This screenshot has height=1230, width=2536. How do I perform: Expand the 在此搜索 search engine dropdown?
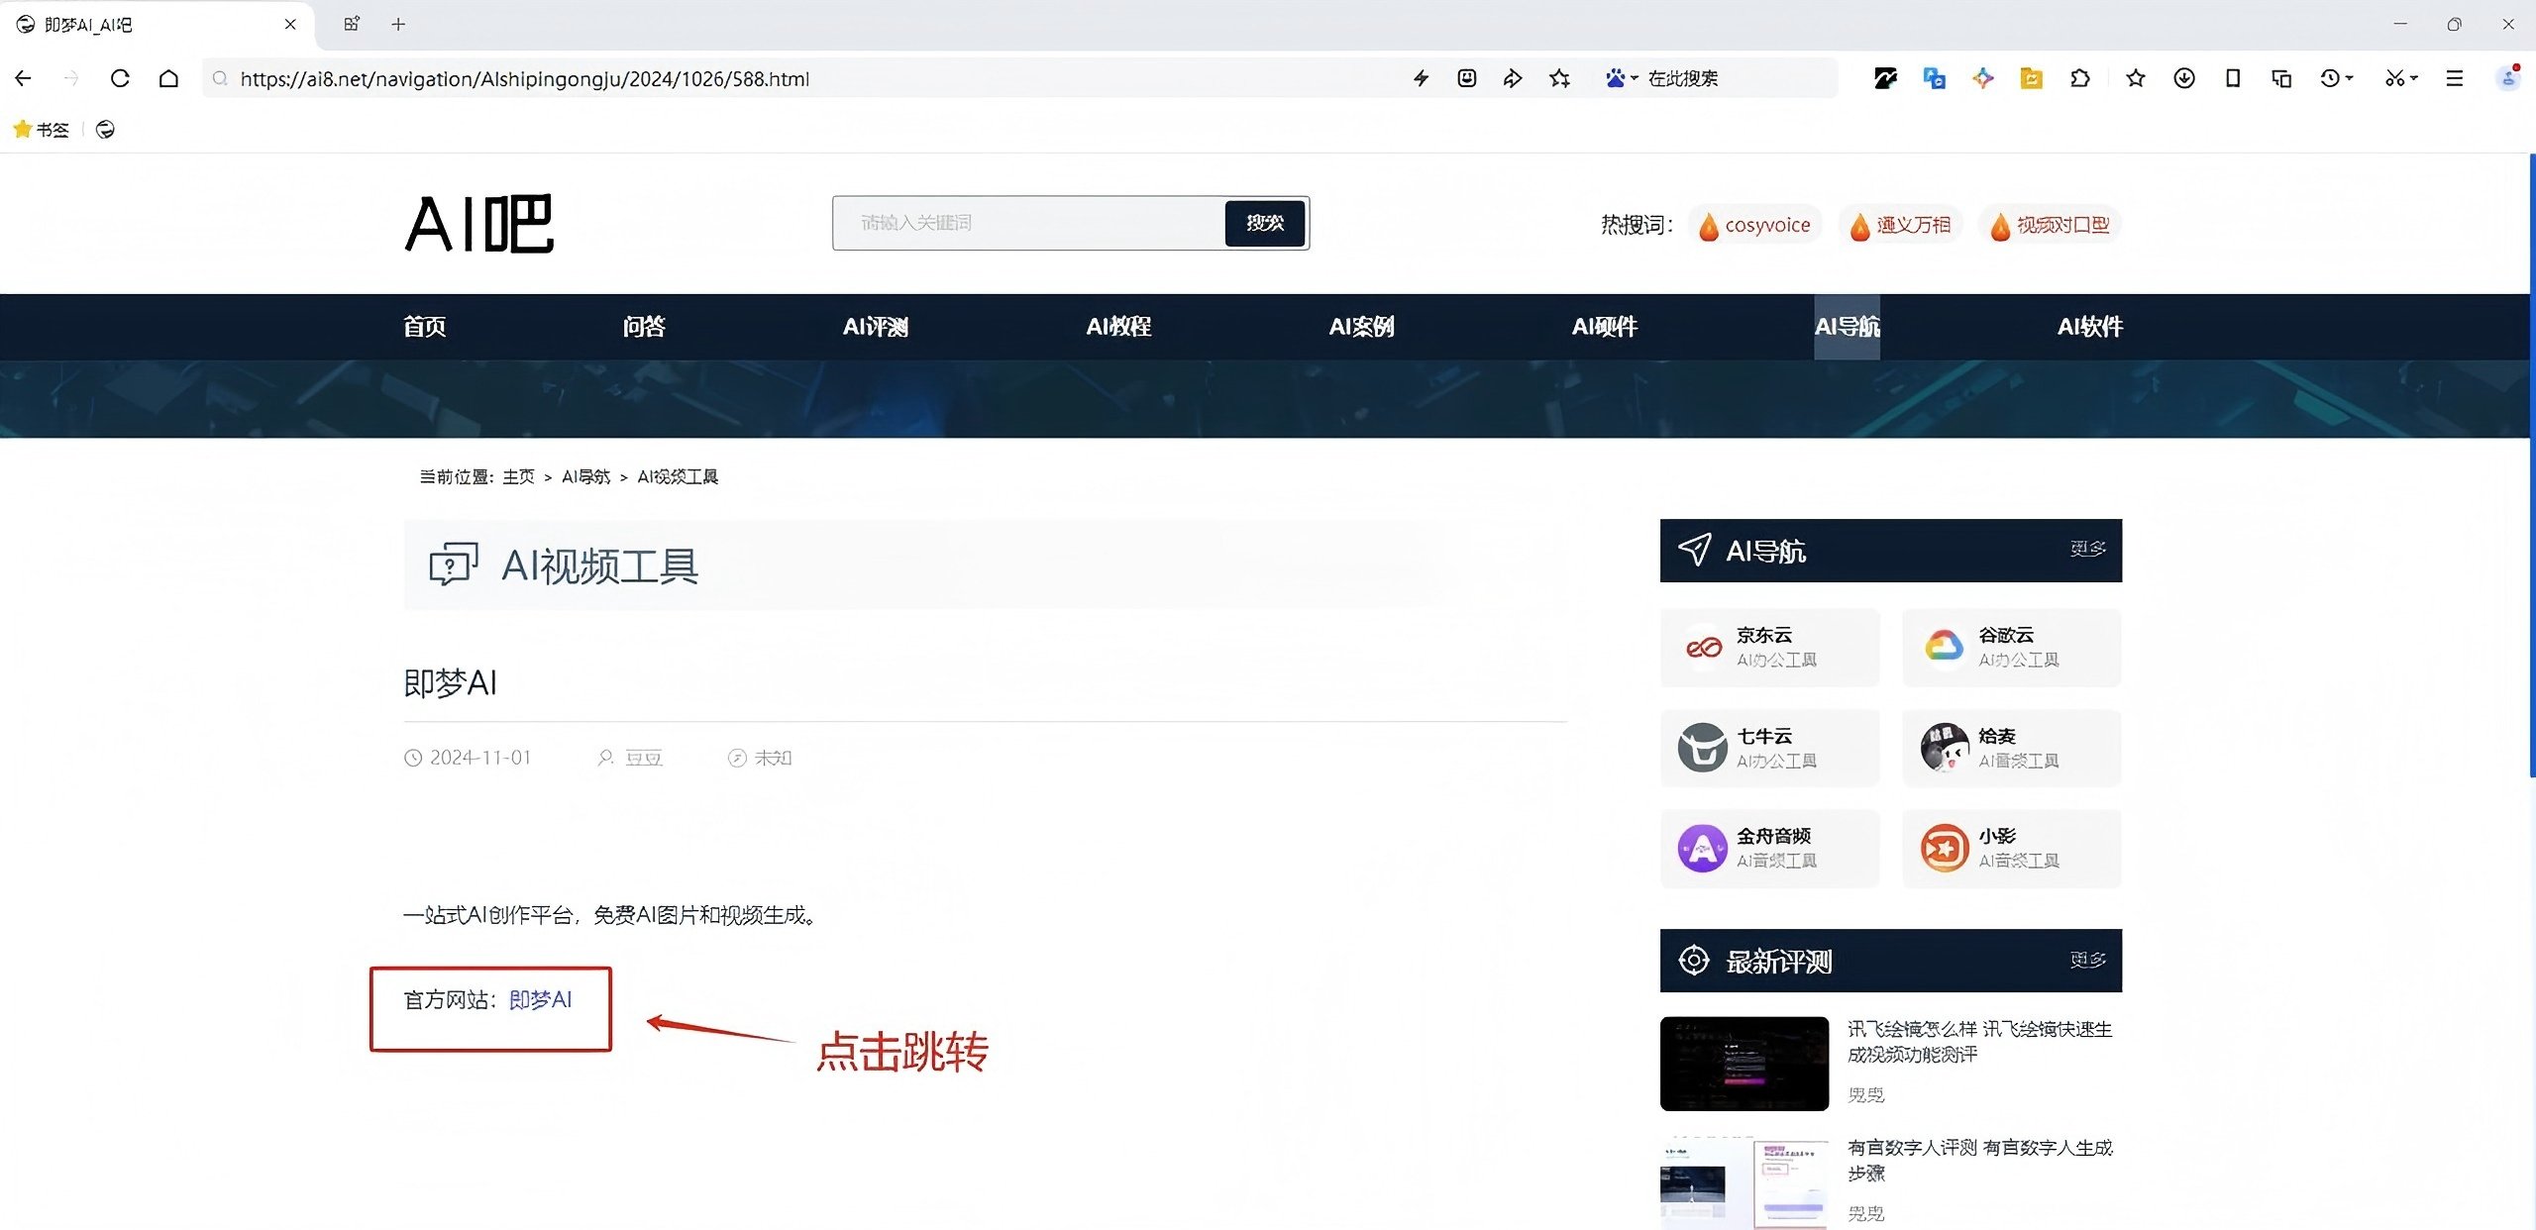coord(1633,78)
